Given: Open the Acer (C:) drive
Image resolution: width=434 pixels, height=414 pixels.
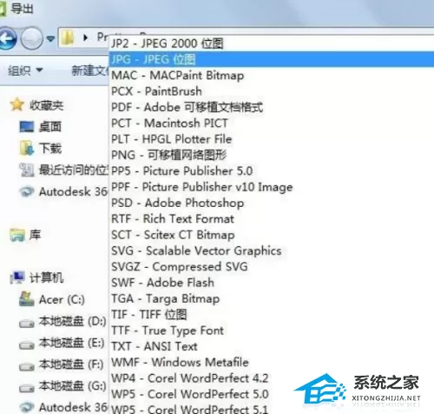Looking at the screenshot, I should (x=52, y=299).
